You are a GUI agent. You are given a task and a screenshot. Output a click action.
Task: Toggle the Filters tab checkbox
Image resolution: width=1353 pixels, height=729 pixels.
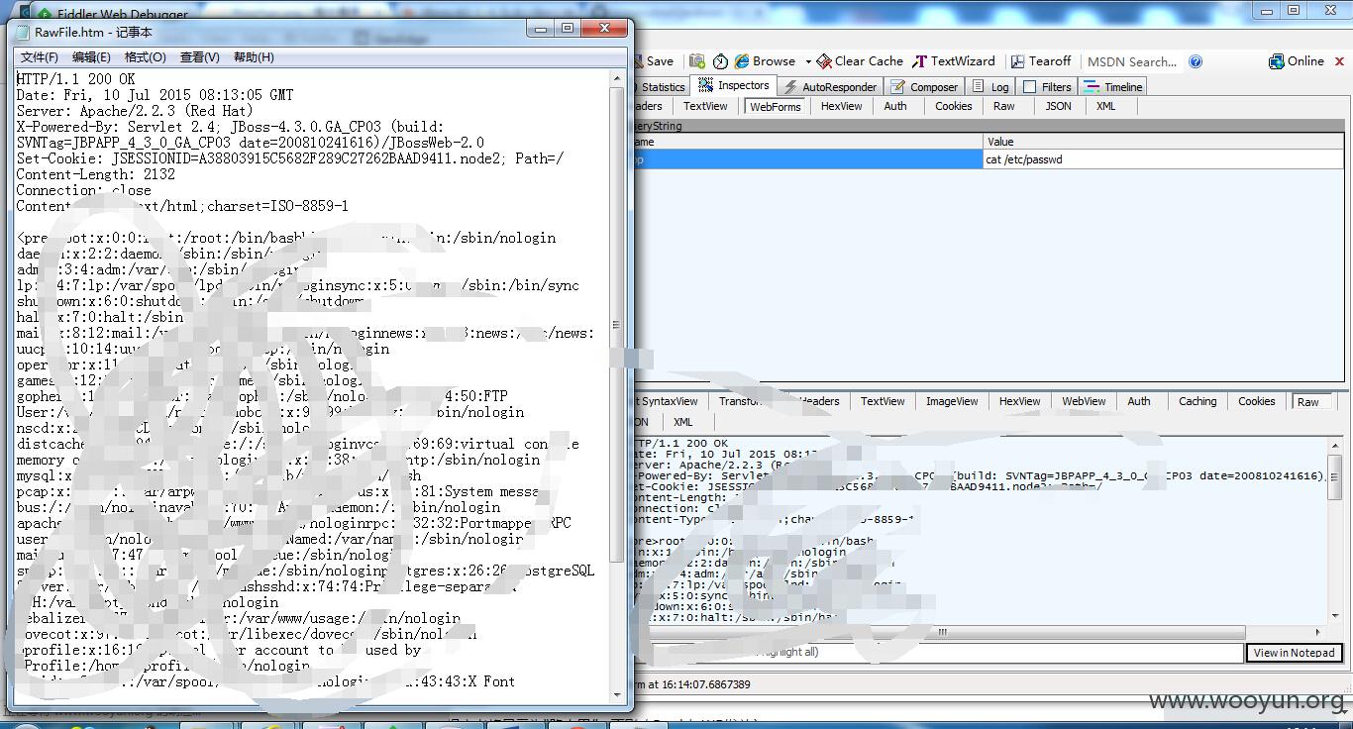click(x=1030, y=87)
